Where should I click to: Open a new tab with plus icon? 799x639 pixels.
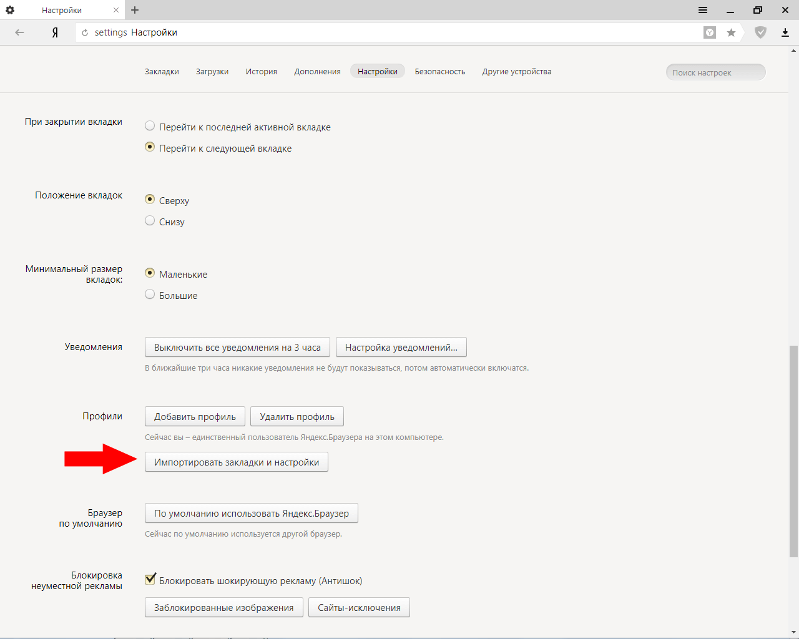point(135,10)
